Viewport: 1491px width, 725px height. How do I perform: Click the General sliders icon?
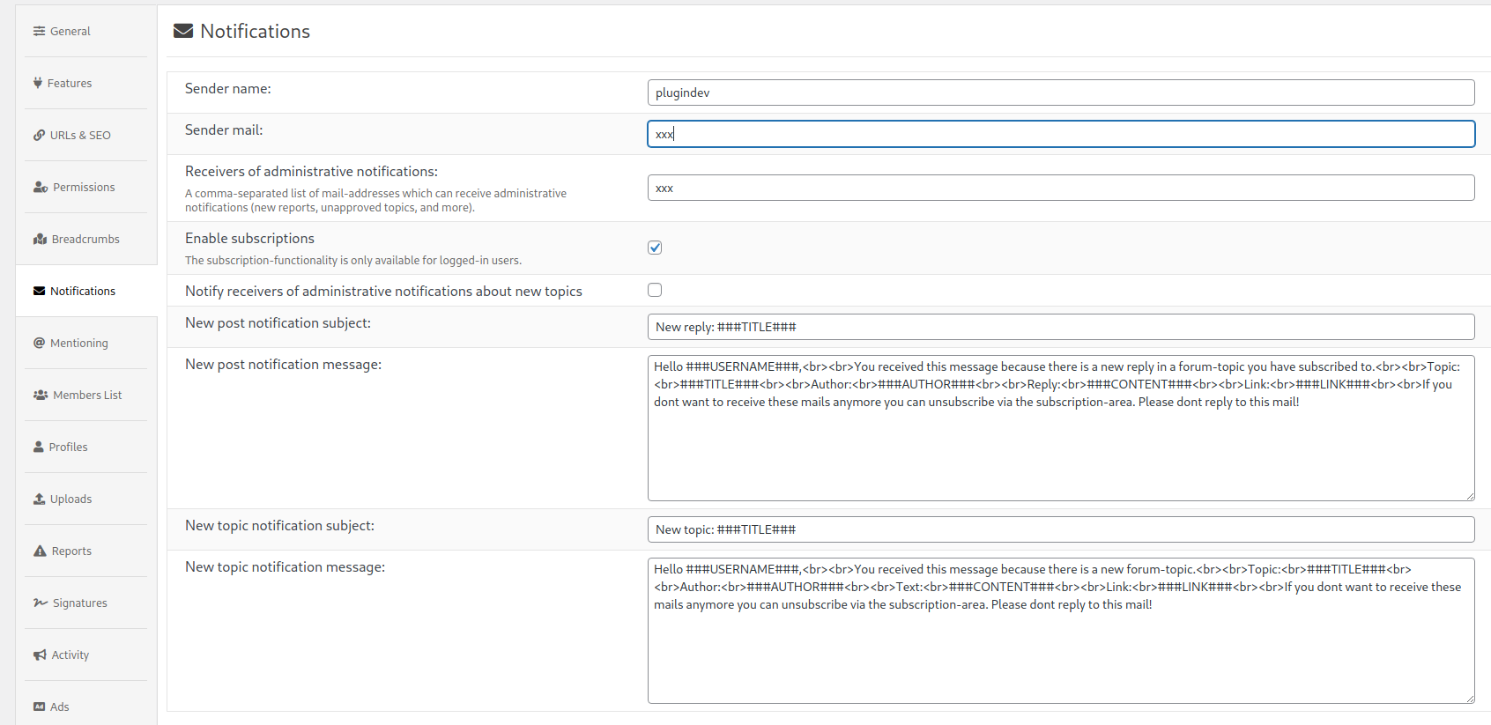39,31
